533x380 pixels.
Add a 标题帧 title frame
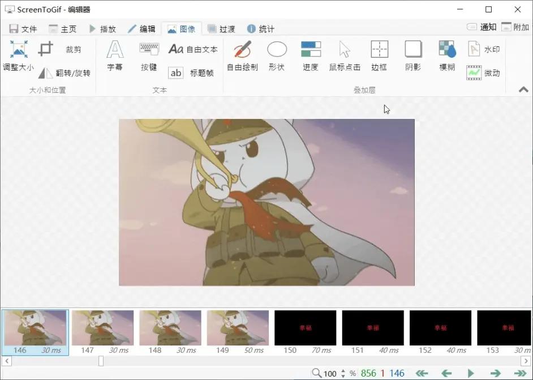click(x=191, y=73)
